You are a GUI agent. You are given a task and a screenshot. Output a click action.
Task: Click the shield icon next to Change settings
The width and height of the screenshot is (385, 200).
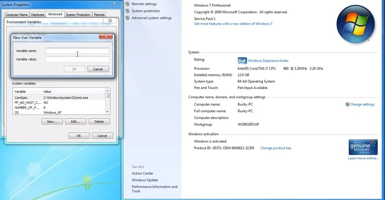tap(347, 104)
